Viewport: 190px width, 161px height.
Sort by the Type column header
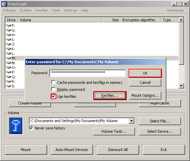169,20
